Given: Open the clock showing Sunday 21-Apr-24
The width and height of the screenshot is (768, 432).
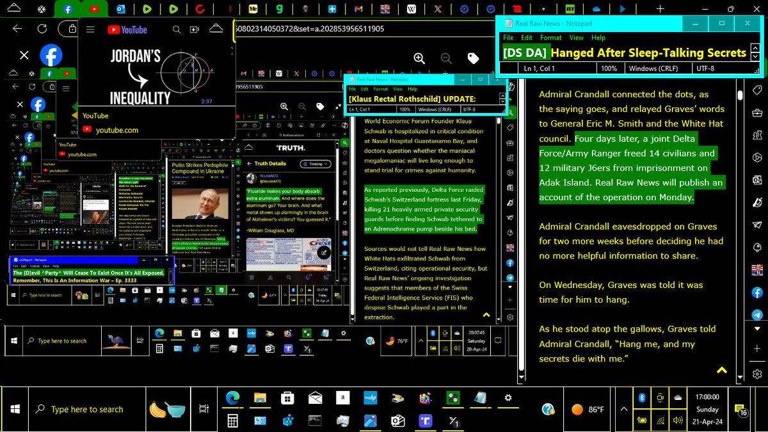Looking at the screenshot, I should click(x=707, y=409).
